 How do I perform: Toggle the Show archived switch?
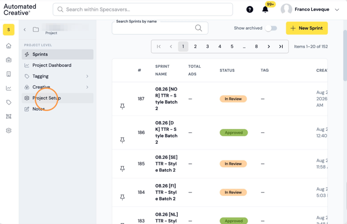(271, 28)
